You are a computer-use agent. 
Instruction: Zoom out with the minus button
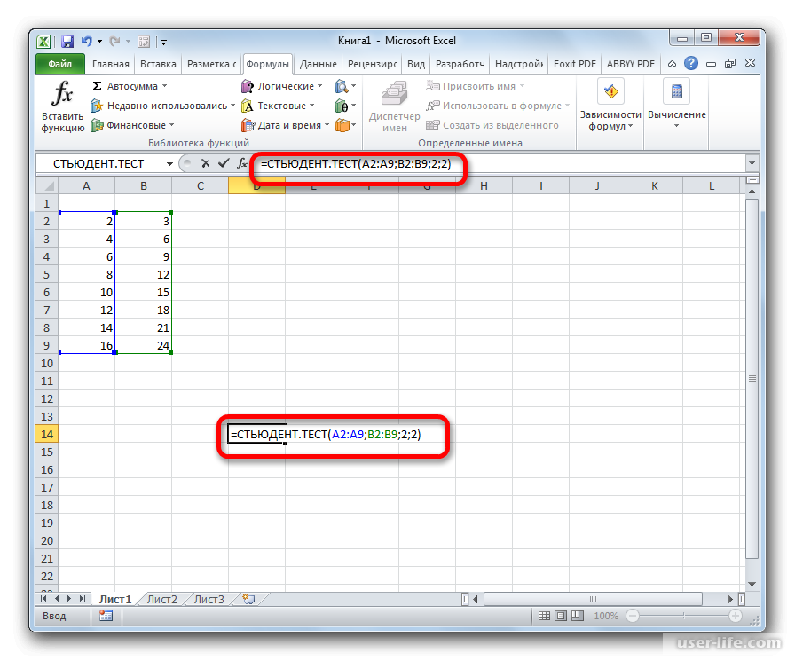pos(633,616)
